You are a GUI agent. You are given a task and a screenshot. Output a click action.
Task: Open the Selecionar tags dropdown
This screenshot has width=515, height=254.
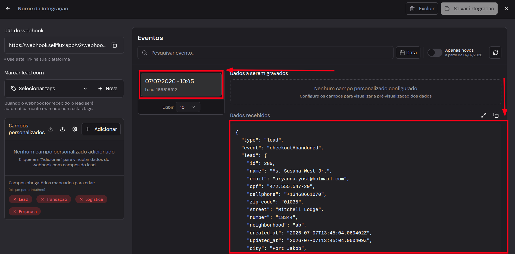click(49, 89)
